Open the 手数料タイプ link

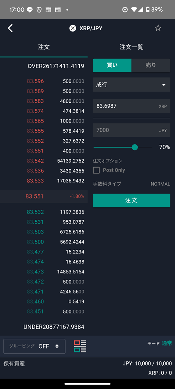pos(107,184)
